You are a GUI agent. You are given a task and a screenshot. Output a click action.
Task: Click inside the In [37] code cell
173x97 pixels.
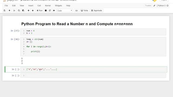pos(93,32)
